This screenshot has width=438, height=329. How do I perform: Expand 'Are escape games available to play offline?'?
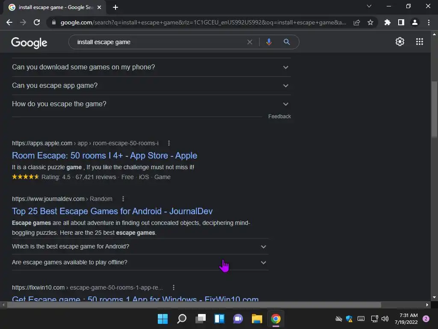pyautogui.click(x=140, y=263)
